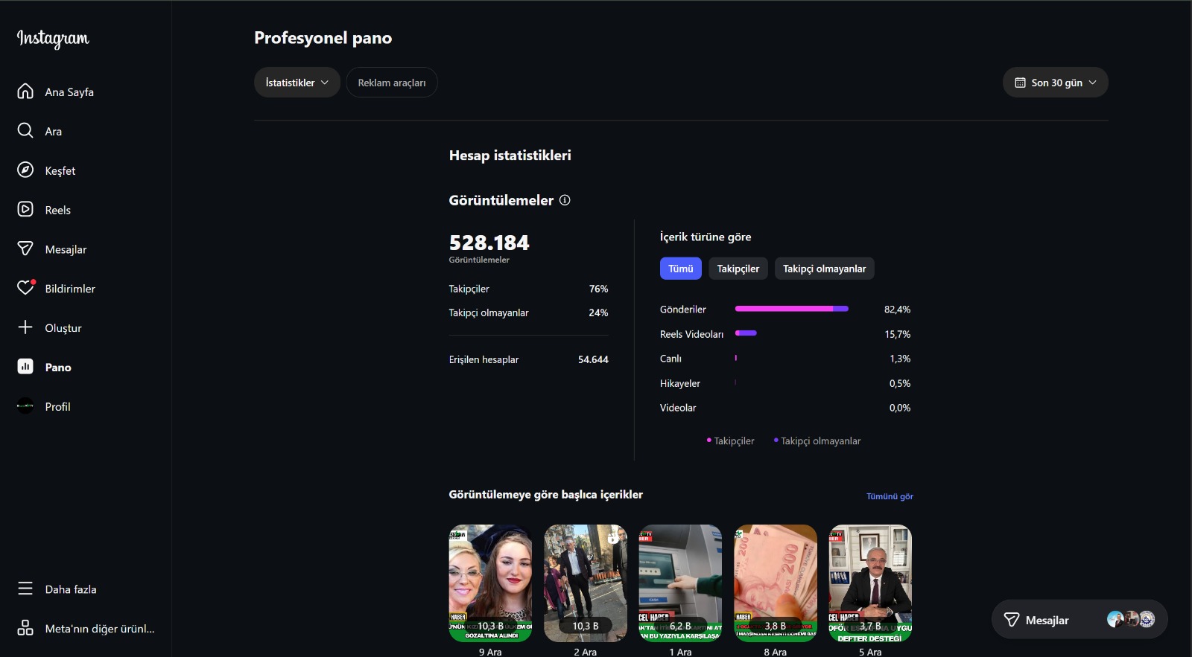
Task: Click the Oluştur plus icon
Action: pyautogui.click(x=25, y=327)
